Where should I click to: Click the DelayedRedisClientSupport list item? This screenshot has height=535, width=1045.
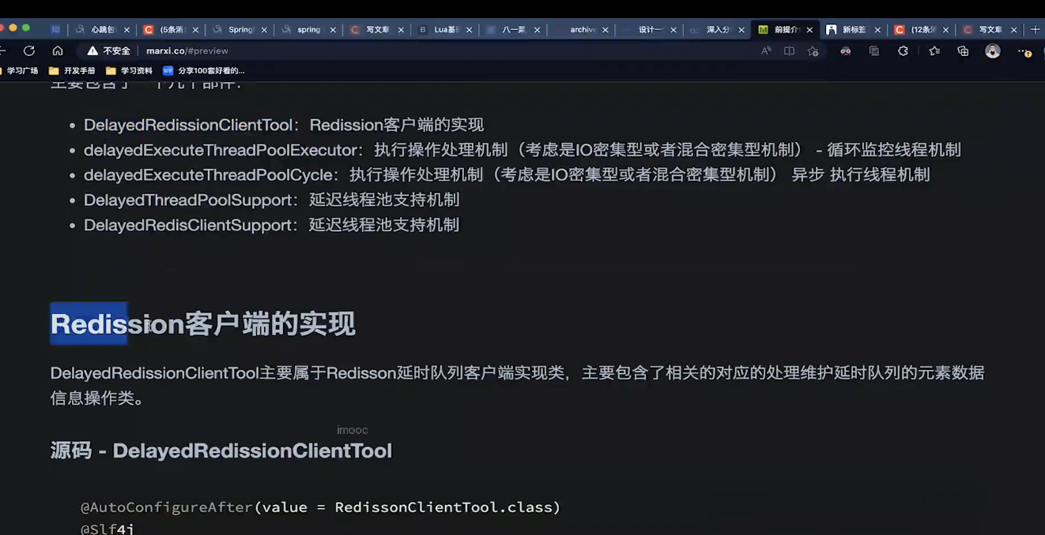pos(272,225)
